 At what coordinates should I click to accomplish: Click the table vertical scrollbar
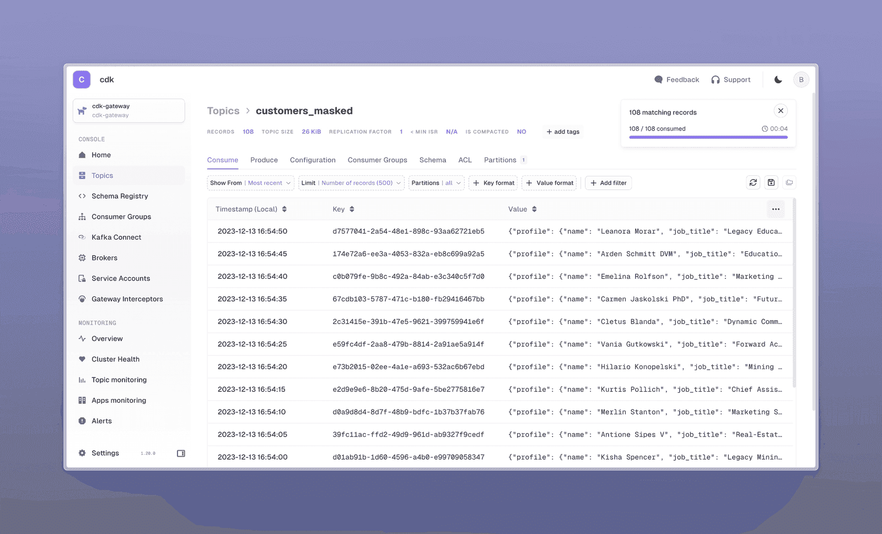click(x=794, y=293)
